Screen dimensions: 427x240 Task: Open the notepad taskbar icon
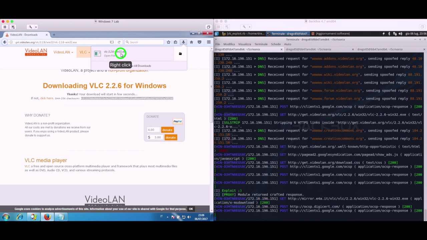coord(61,217)
